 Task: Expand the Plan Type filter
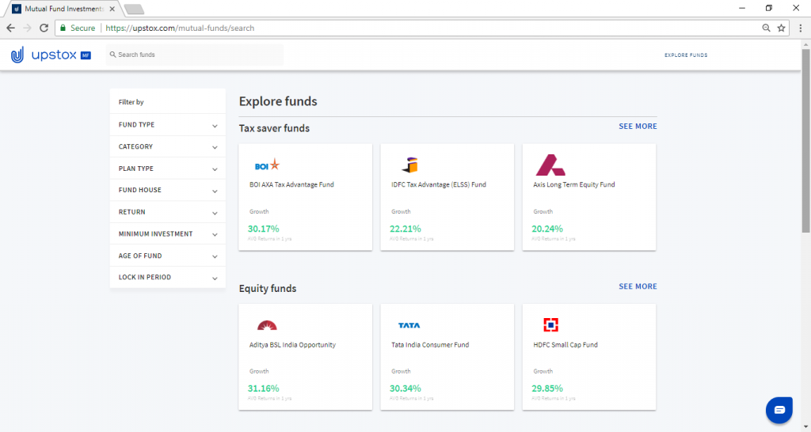[168, 169]
